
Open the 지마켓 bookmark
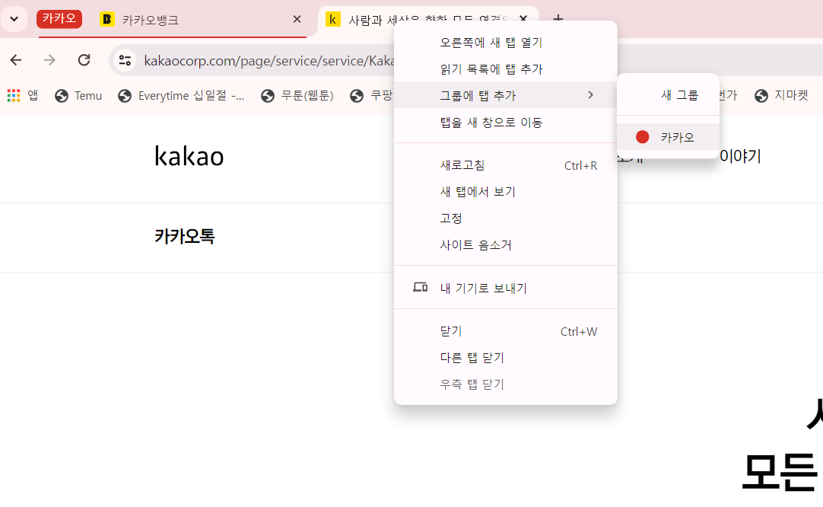click(782, 96)
